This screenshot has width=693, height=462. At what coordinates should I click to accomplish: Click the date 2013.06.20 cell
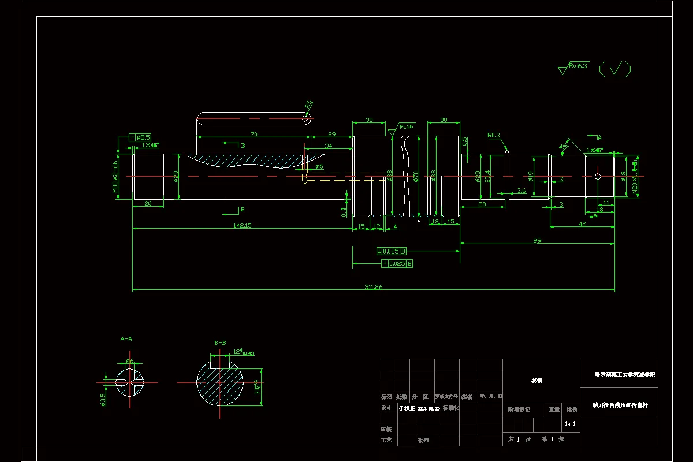point(429,408)
